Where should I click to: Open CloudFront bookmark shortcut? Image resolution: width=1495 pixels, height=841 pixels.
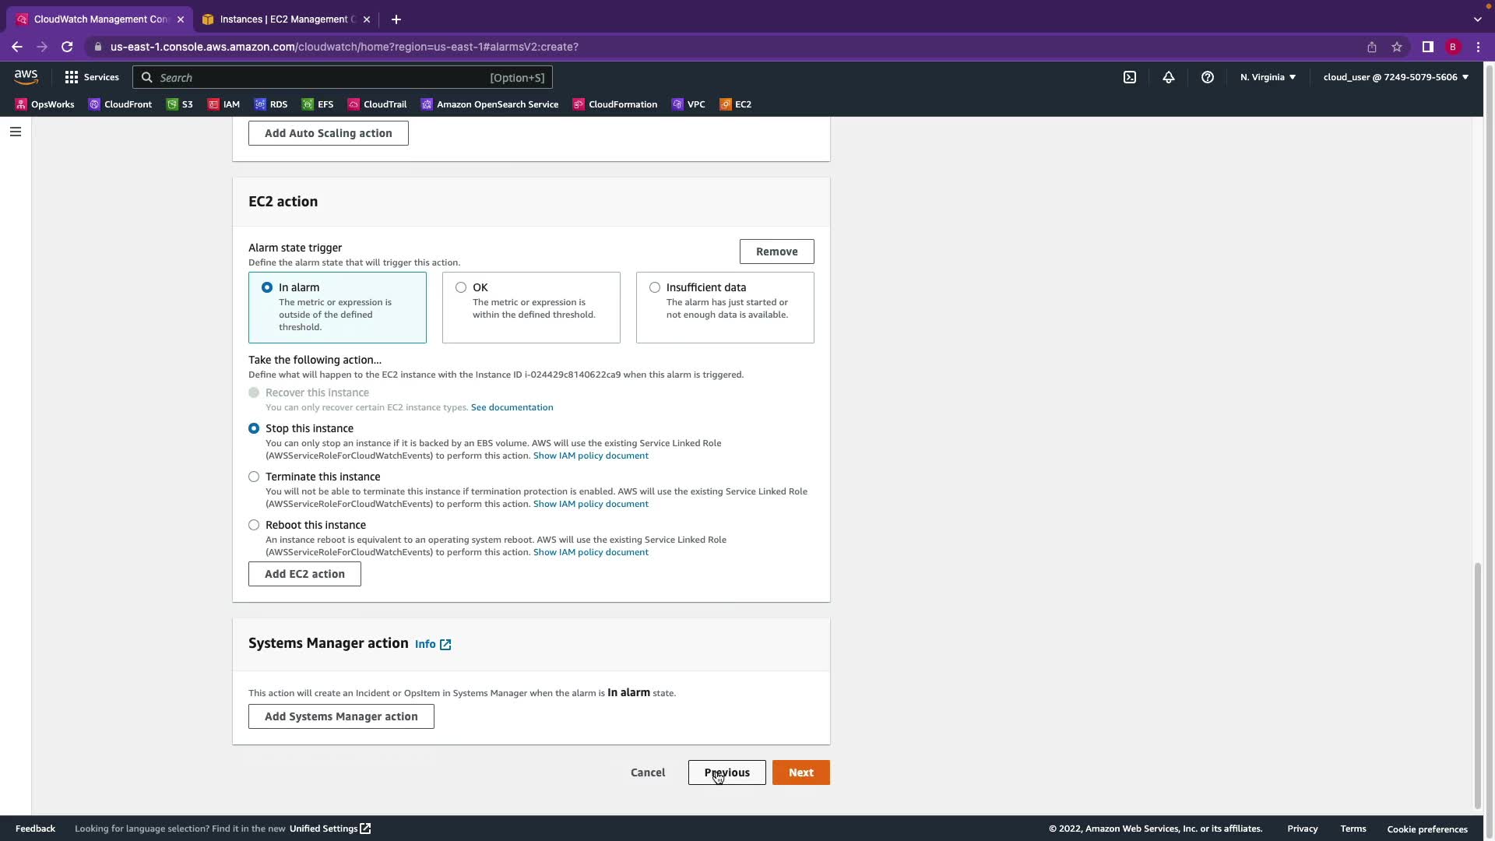point(120,104)
